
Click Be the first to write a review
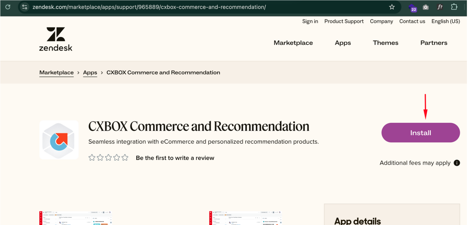(175, 158)
